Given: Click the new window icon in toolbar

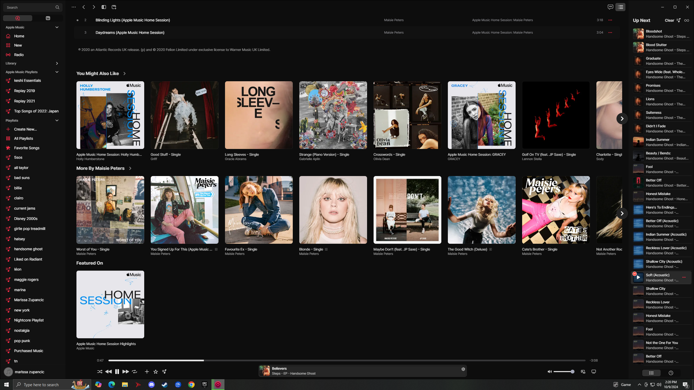Looking at the screenshot, I should pos(114,7).
